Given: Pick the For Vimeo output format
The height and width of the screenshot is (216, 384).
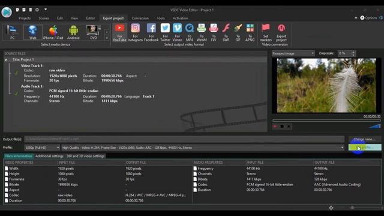Looking at the screenshot, I should [177, 33].
